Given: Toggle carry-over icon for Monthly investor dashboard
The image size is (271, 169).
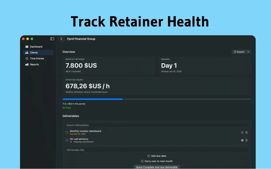Looking at the screenshot, I should click(242, 132).
